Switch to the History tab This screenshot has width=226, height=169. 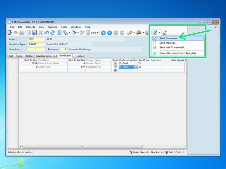pos(30,56)
